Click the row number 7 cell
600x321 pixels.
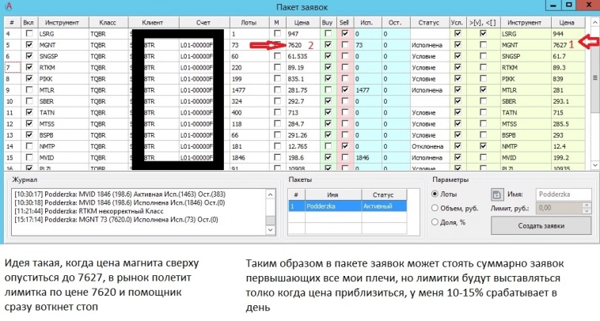(x=12, y=68)
